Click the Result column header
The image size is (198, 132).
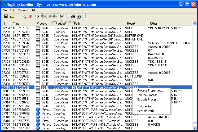click(x=136, y=24)
